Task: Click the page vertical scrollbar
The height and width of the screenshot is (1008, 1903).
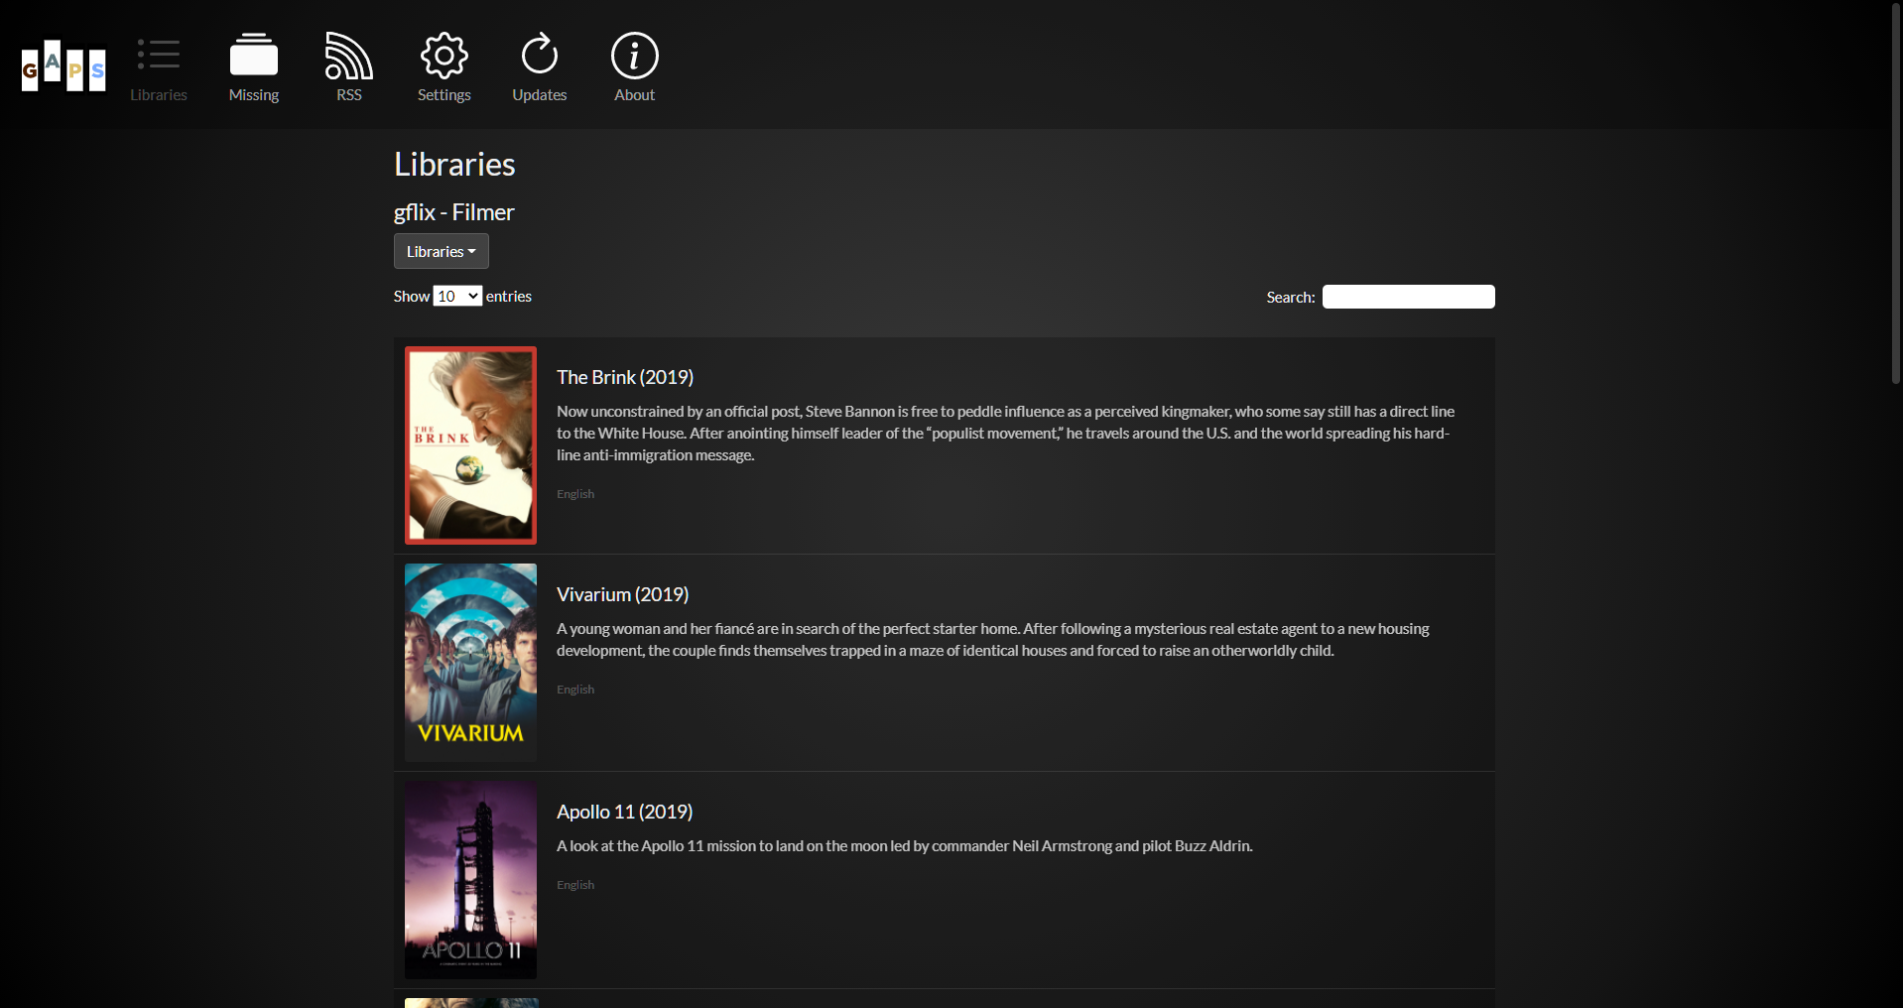Action: tap(1895, 198)
